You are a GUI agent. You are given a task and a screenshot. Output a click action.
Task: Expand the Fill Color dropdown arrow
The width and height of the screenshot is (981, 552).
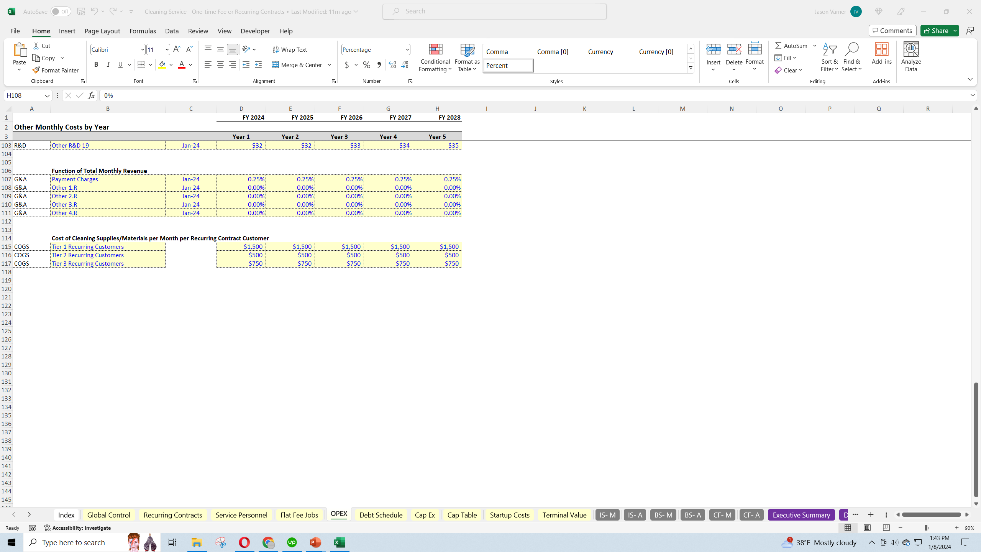click(x=171, y=64)
